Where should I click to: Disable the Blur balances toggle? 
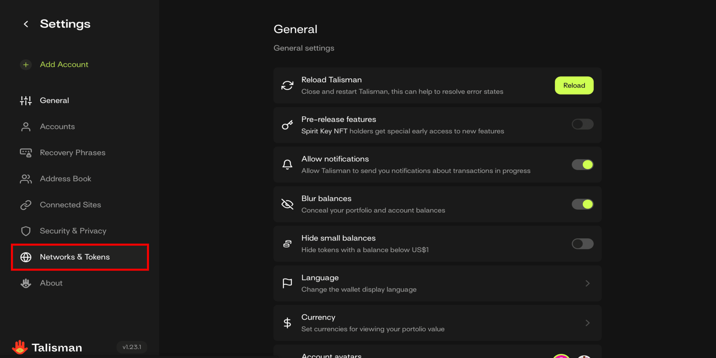pos(582,204)
